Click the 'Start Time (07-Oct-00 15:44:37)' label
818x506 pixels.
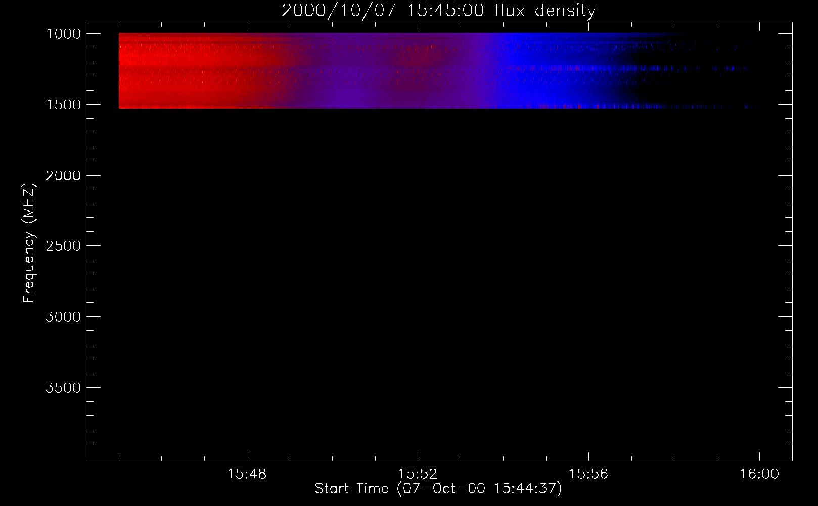[x=438, y=489]
